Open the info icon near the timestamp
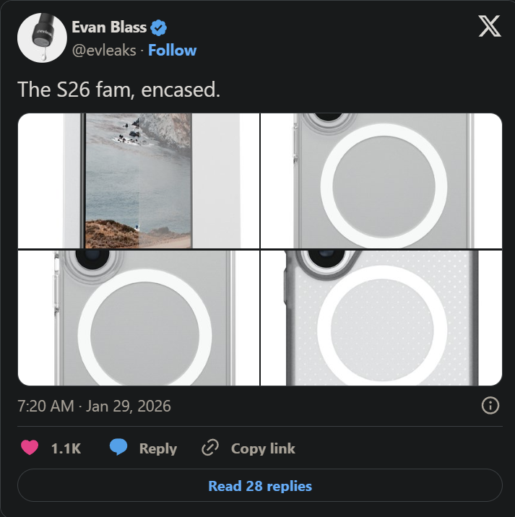 tap(490, 406)
